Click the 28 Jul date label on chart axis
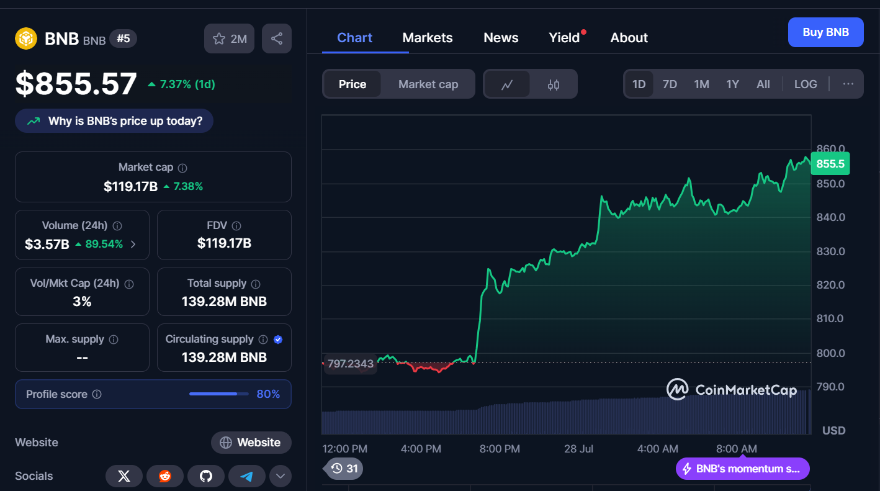This screenshot has width=880, height=491. point(578,449)
